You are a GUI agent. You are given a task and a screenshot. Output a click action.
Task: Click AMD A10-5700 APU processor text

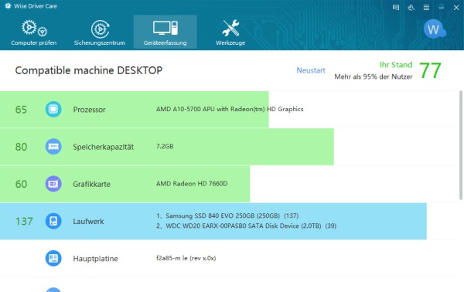click(x=230, y=109)
